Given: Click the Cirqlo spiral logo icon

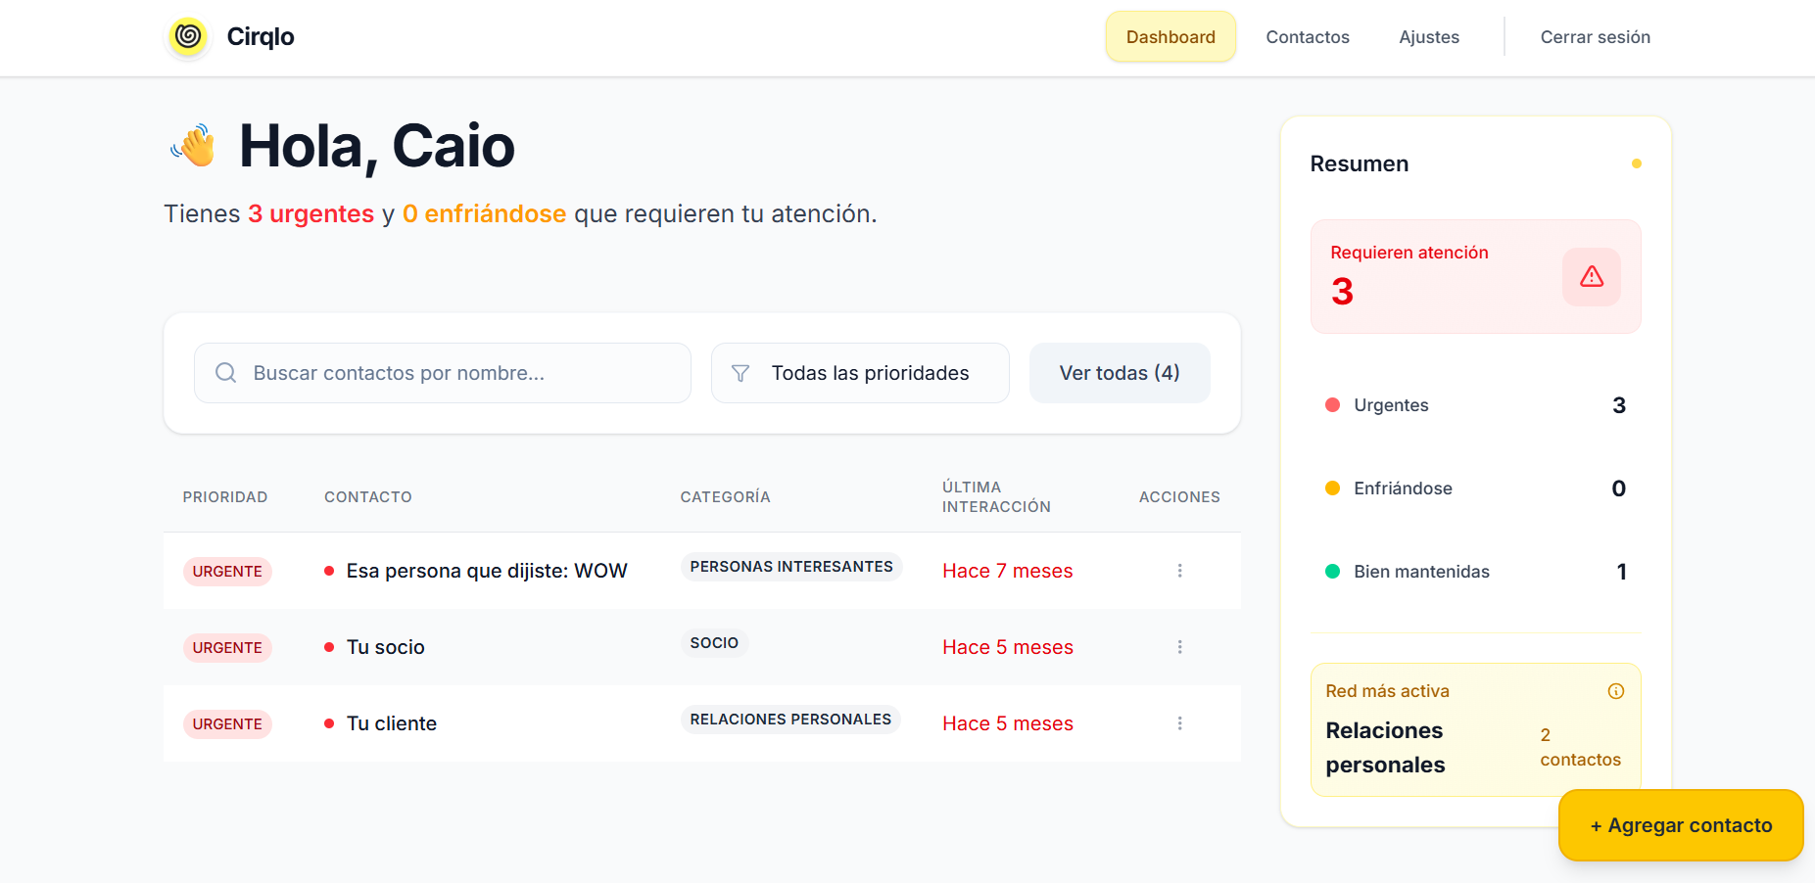Looking at the screenshot, I should point(187,37).
